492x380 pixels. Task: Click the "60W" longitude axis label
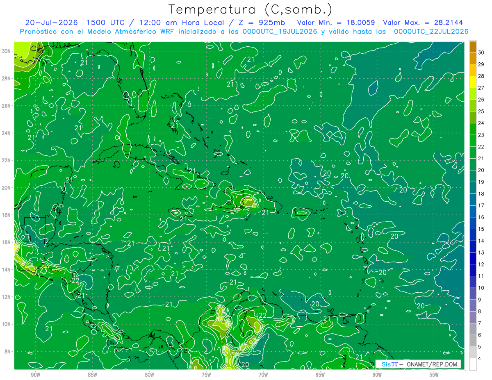[377, 375]
